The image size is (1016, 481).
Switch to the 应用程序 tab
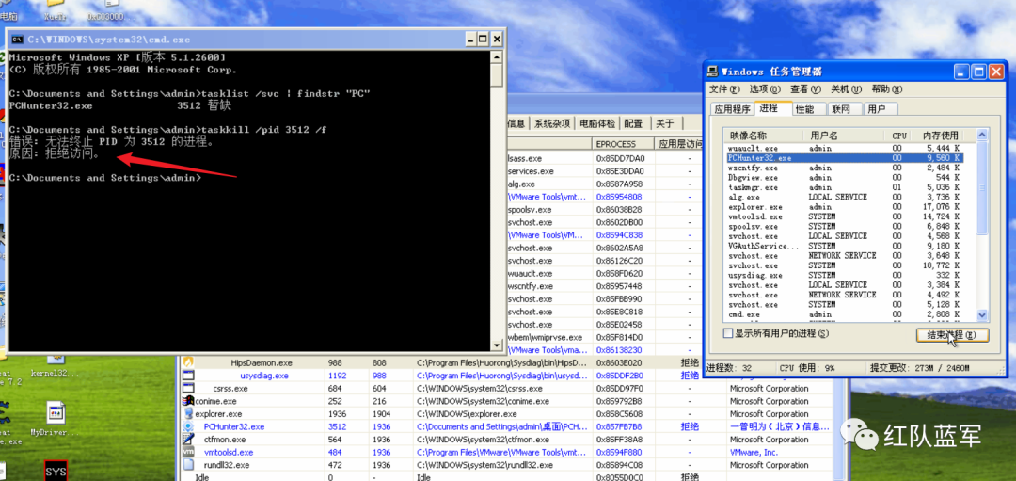pyautogui.click(x=732, y=109)
